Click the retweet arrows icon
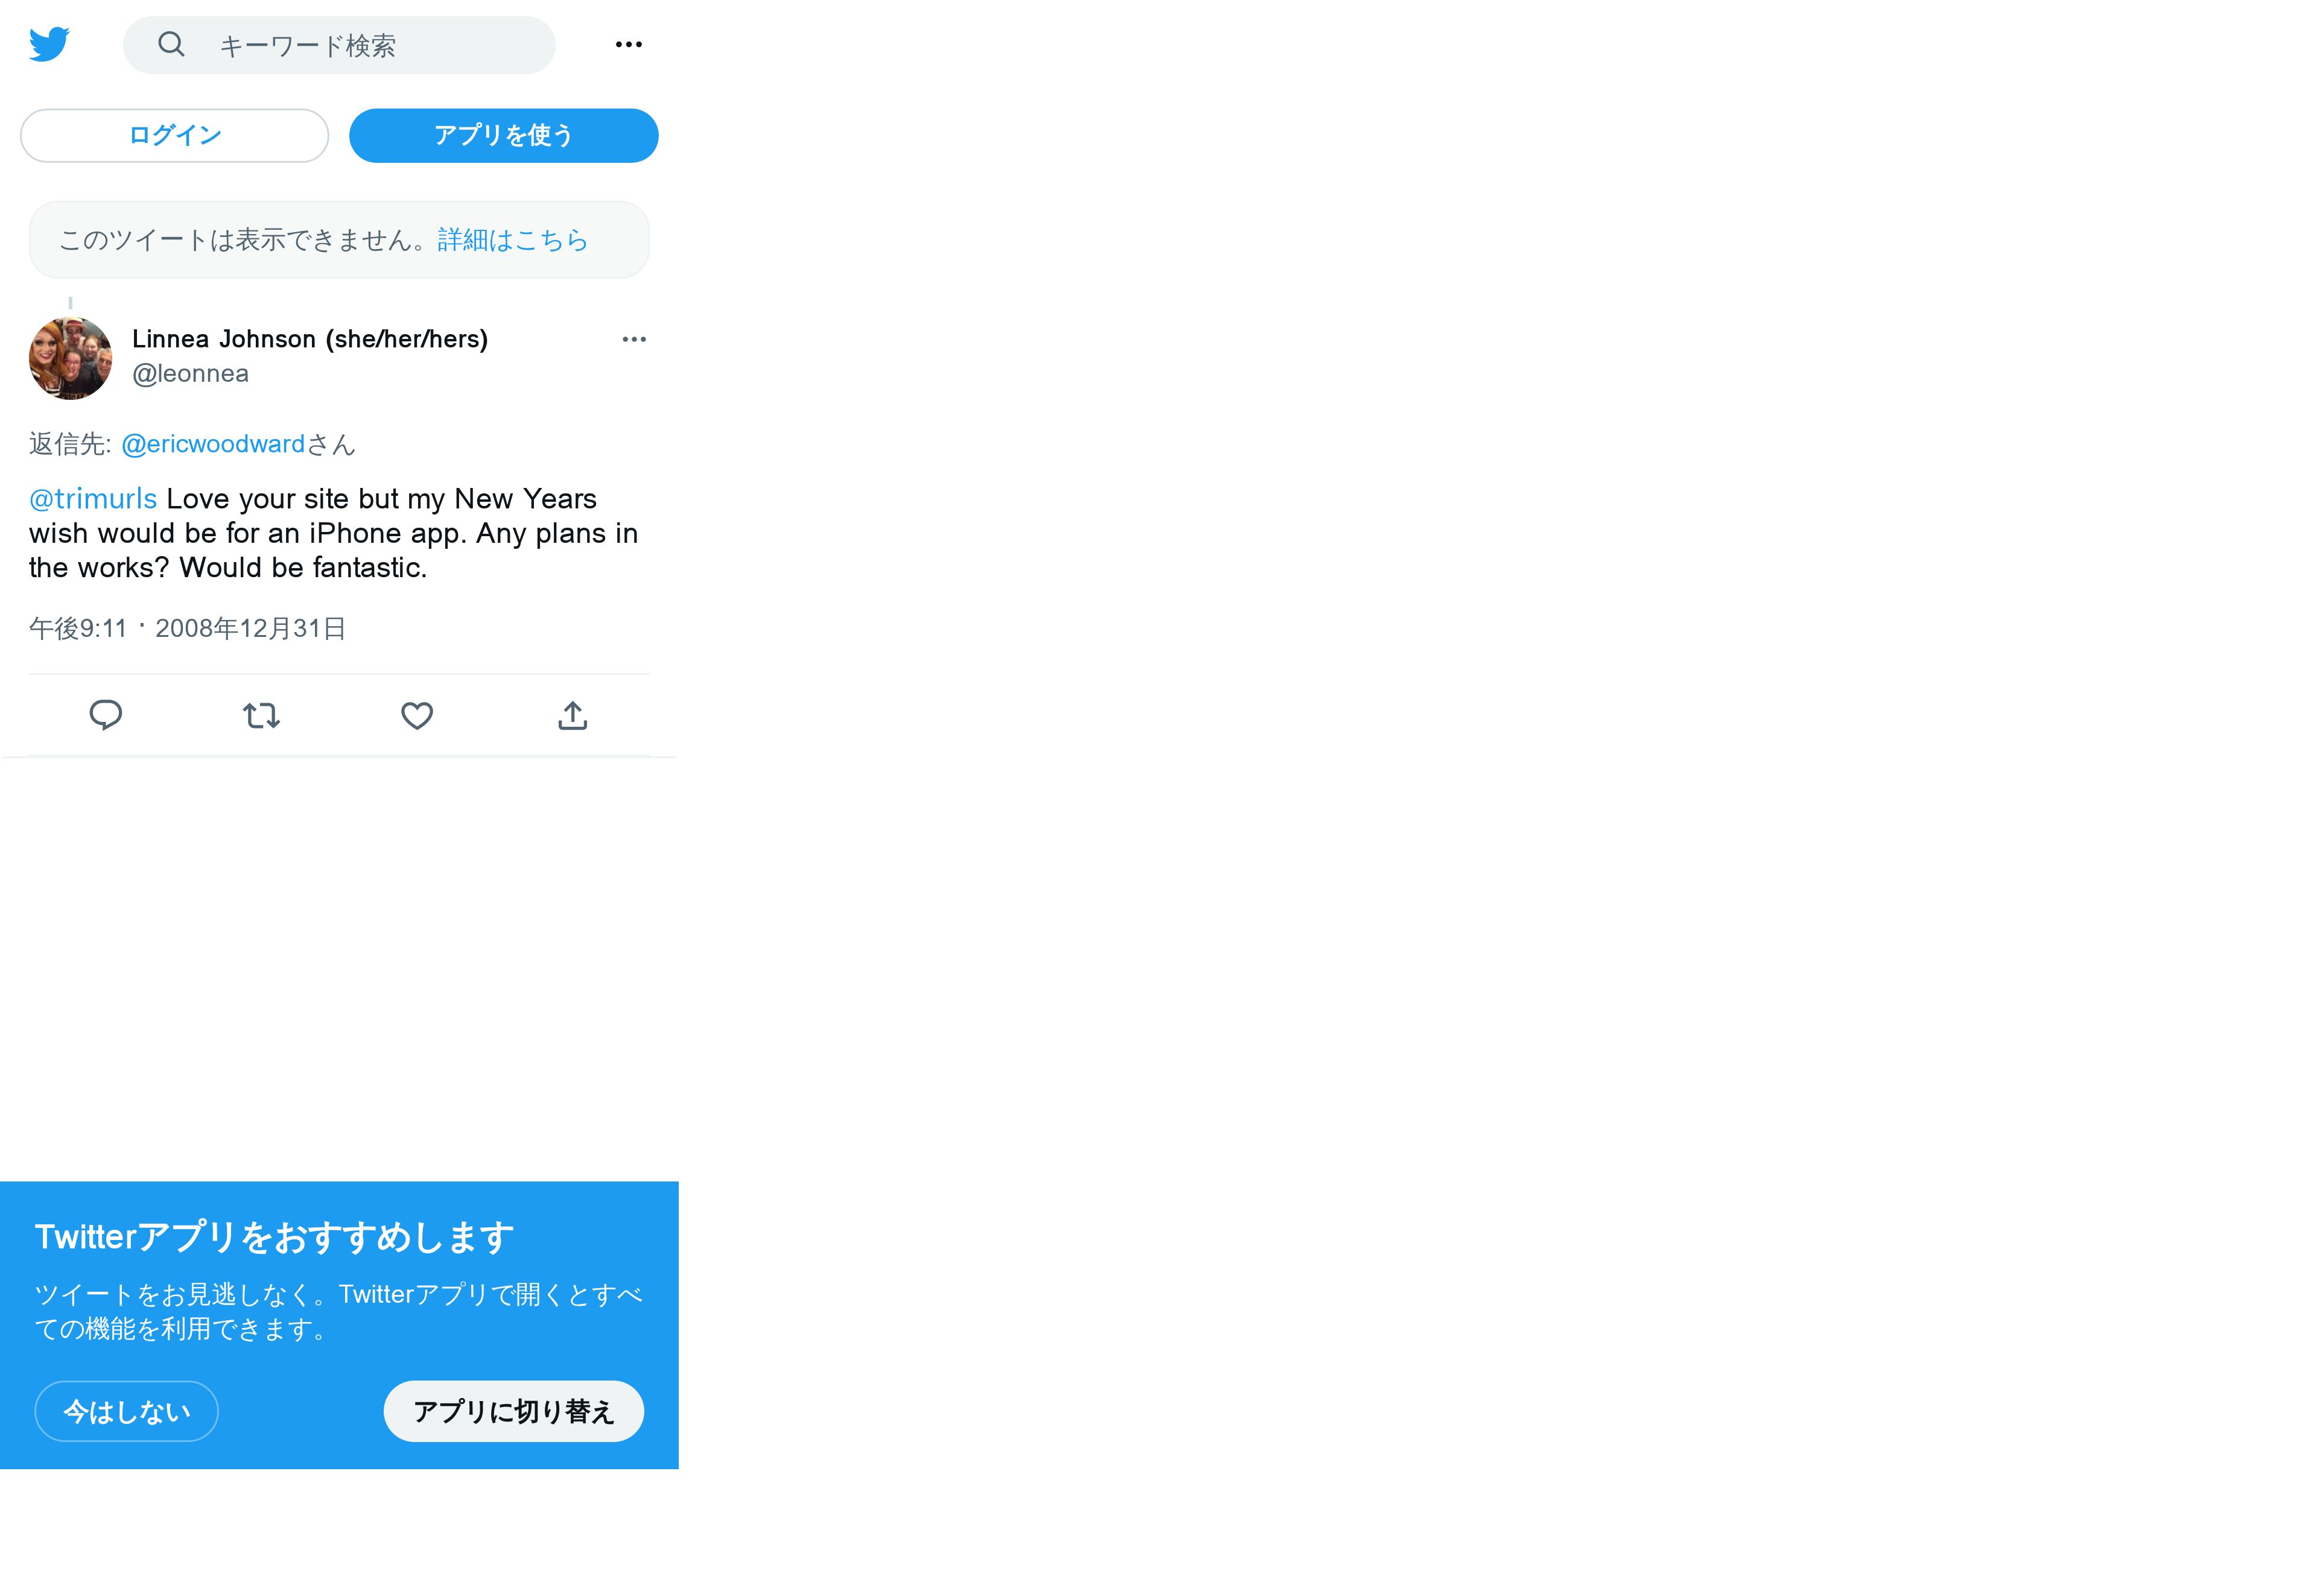 [262, 715]
